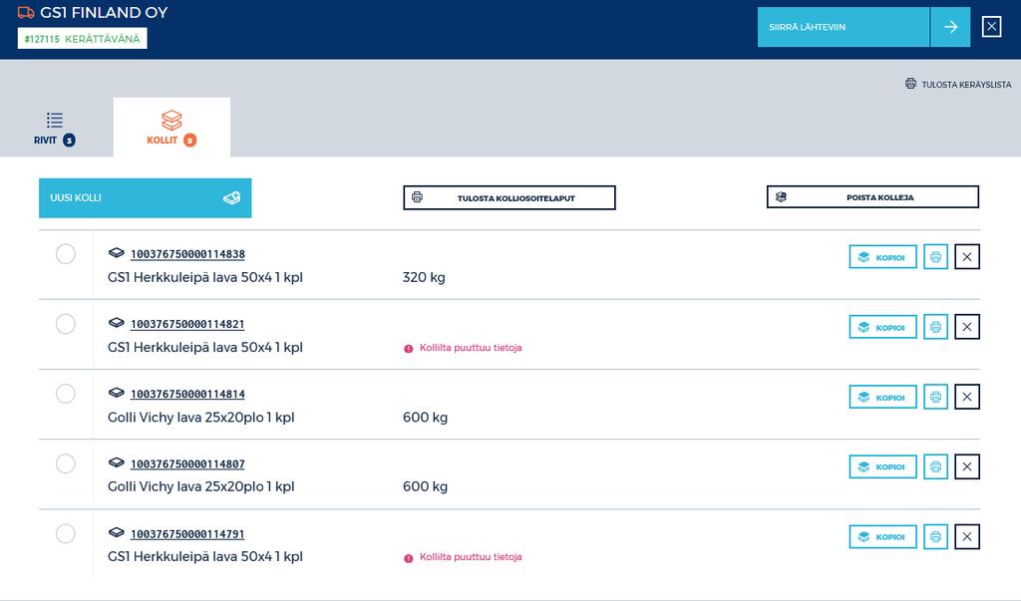Delete package 100376750000114814 with the X icon

point(967,397)
